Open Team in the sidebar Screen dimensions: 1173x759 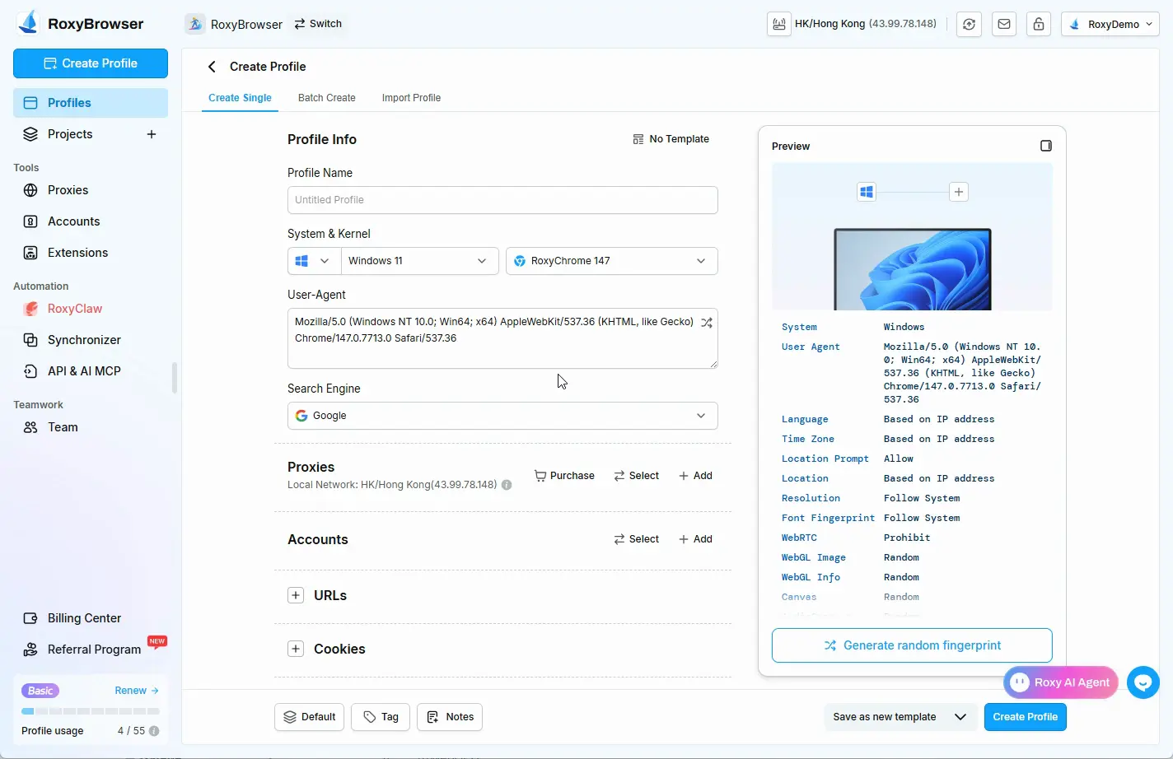coord(91,427)
